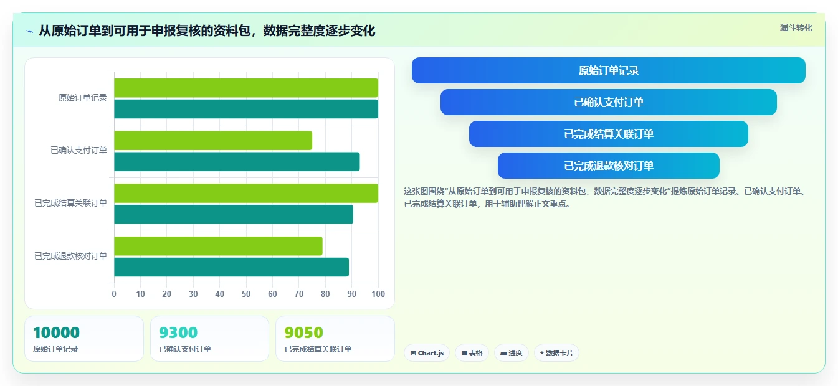Image resolution: width=838 pixels, height=386 pixels.
Task: Select the 已确认支付订单 funnel stage
Action: pyautogui.click(x=609, y=102)
